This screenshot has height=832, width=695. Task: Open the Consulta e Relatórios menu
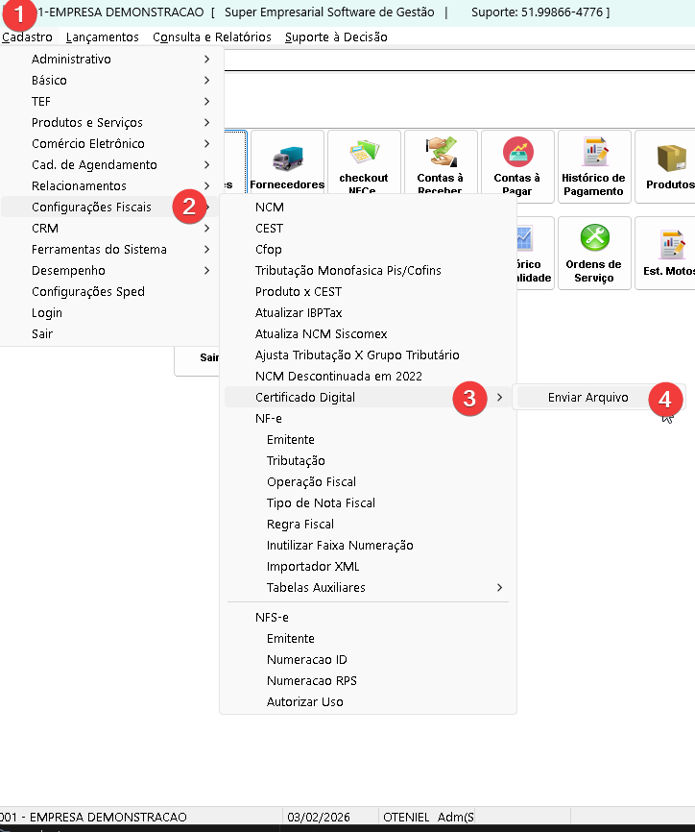pyautogui.click(x=211, y=37)
